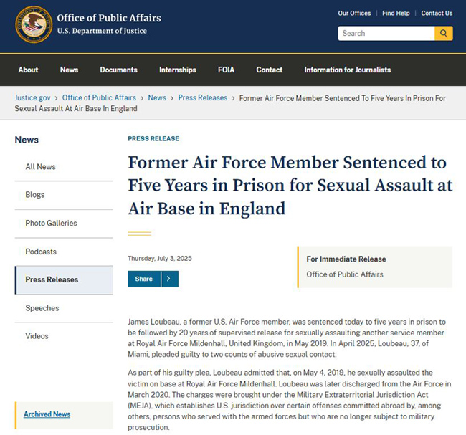Screen dimensions: 466x435
Task: Focus the Search input field
Action: [386, 33]
